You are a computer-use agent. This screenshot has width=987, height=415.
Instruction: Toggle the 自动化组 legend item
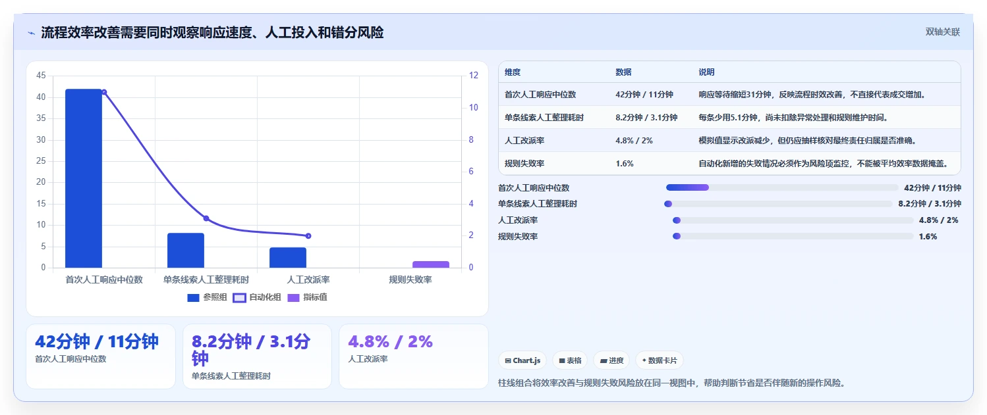click(x=258, y=297)
